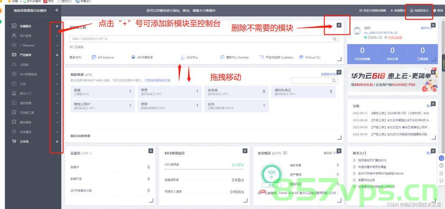Remove the 公告 module with its X
Screen dimensions: 445x209
tap(433, 104)
